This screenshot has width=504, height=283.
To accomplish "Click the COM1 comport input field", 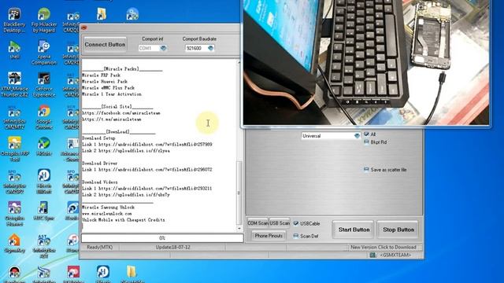I will tap(149, 48).
